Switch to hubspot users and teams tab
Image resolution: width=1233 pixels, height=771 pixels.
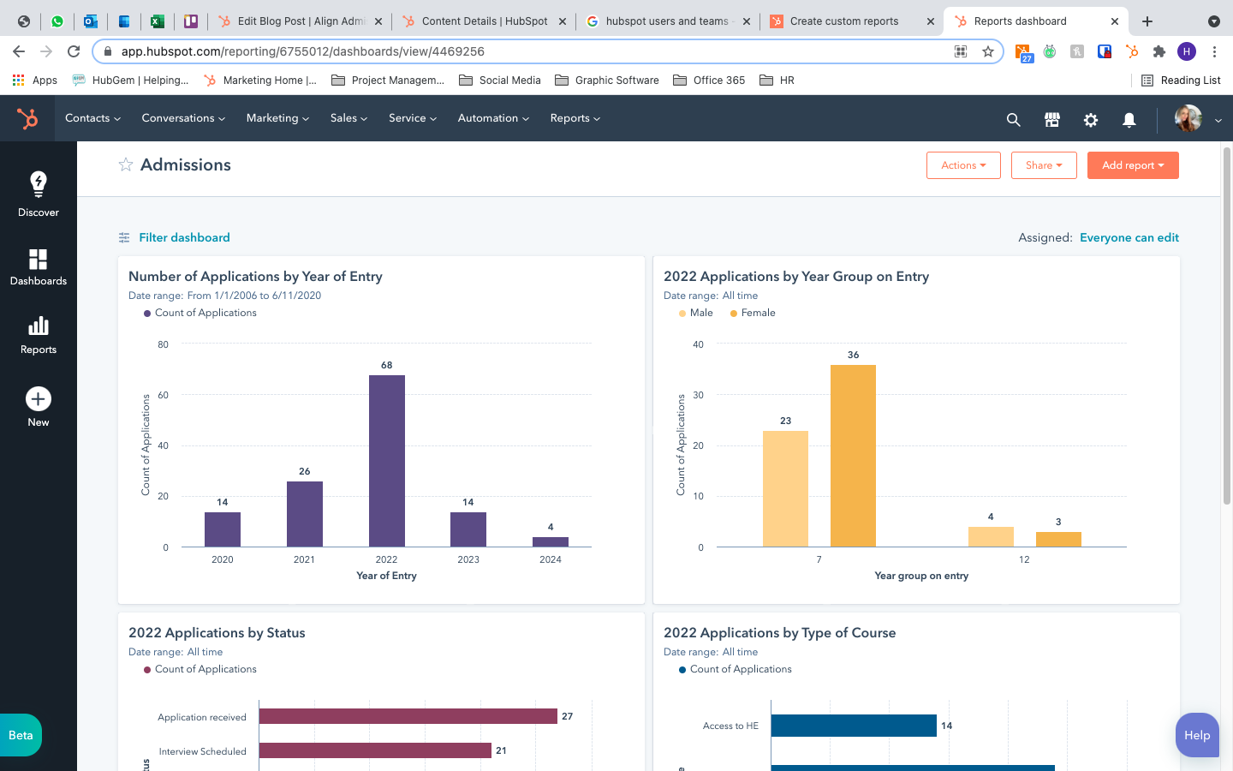click(668, 21)
